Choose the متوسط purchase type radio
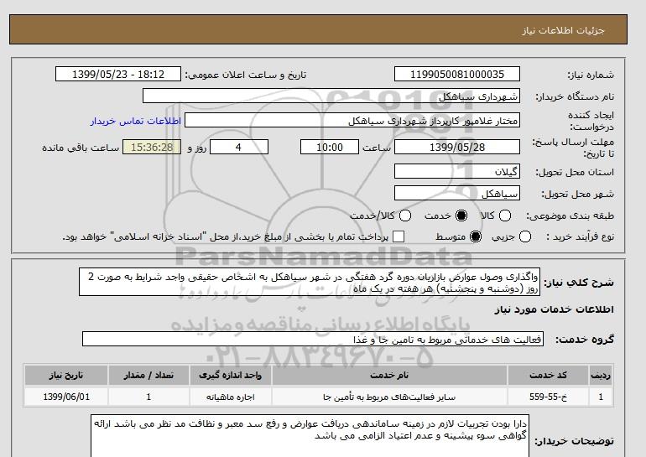The image size is (646, 457). click(476, 236)
